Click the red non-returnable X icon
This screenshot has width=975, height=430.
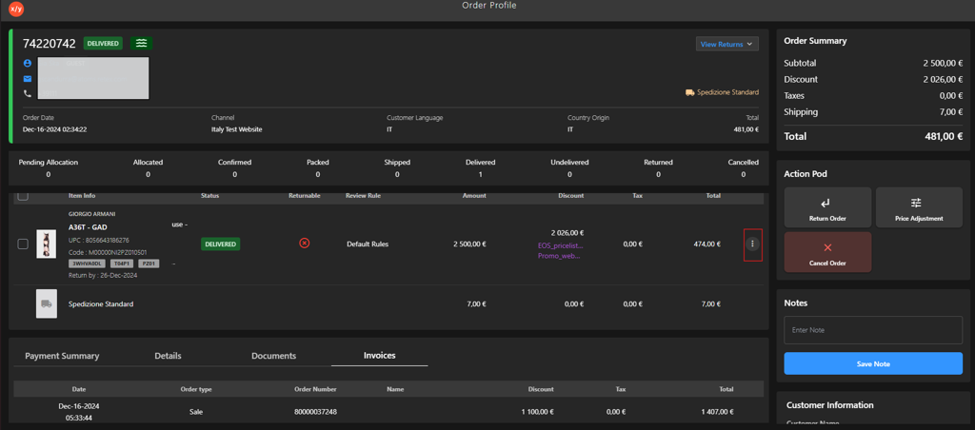tap(304, 243)
